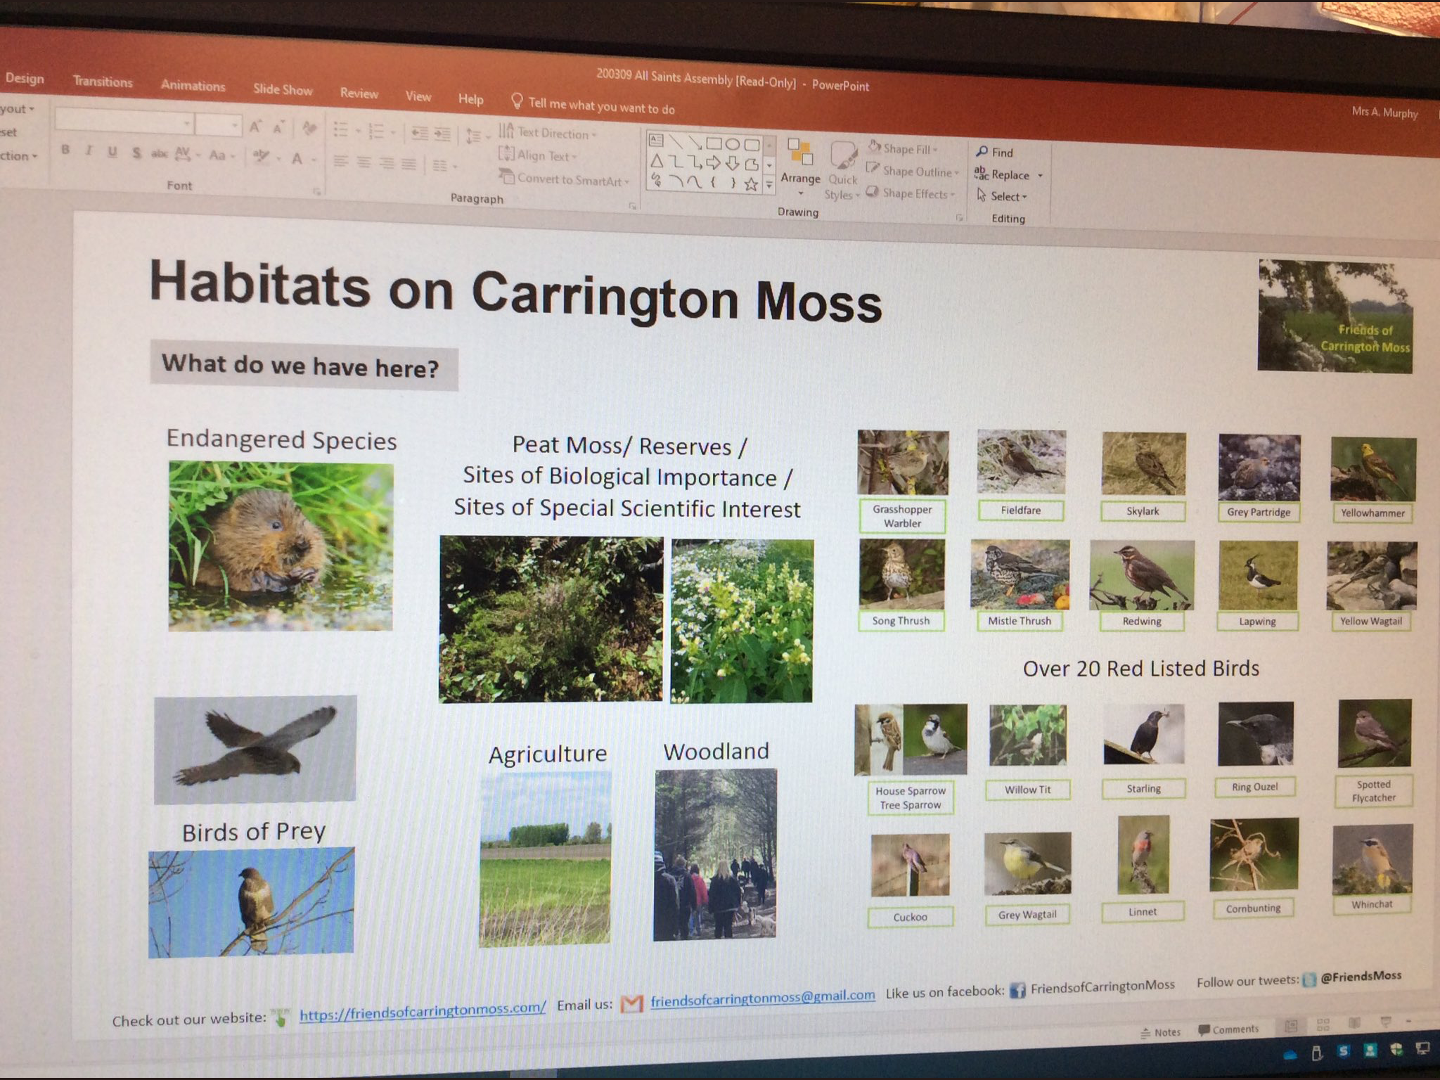Screen dimensions: 1440x1080
Task: Toggle Italic formatting
Action: tap(89, 150)
